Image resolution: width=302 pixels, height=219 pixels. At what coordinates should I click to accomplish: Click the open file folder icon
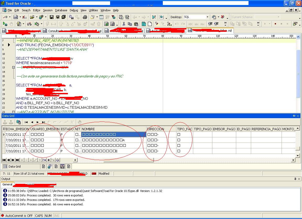32,17
